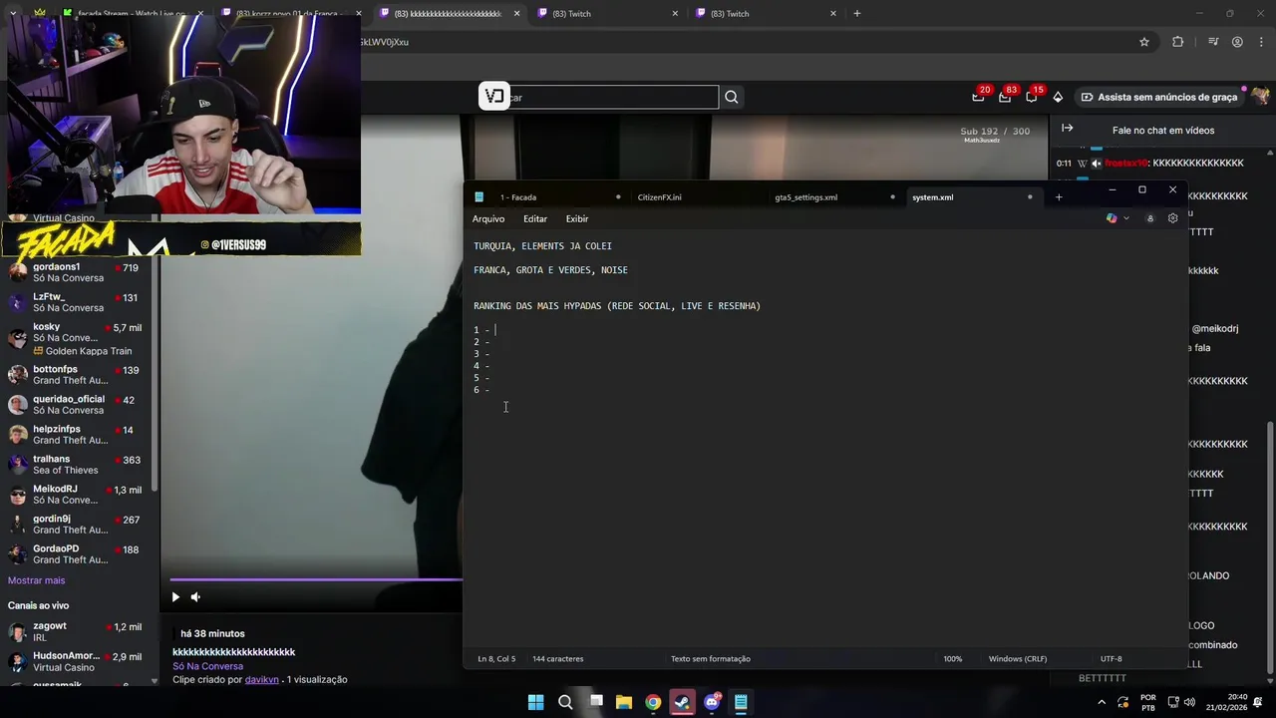Click the muted speaker icon beside frostxx10
The width and height of the screenshot is (1276, 718).
coord(1097,164)
